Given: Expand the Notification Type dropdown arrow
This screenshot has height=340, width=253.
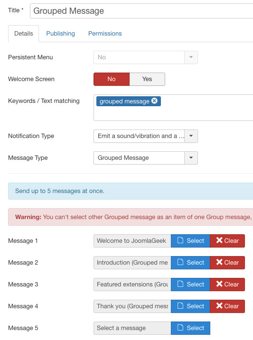Looking at the screenshot, I should [191, 136].
